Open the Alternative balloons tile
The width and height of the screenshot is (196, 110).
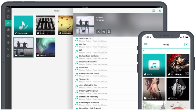[66, 25]
